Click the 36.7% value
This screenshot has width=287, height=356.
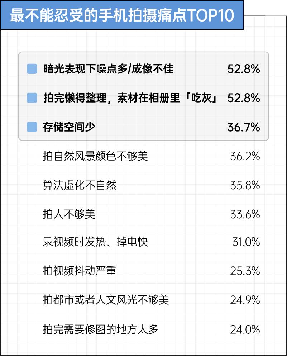tap(244, 127)
